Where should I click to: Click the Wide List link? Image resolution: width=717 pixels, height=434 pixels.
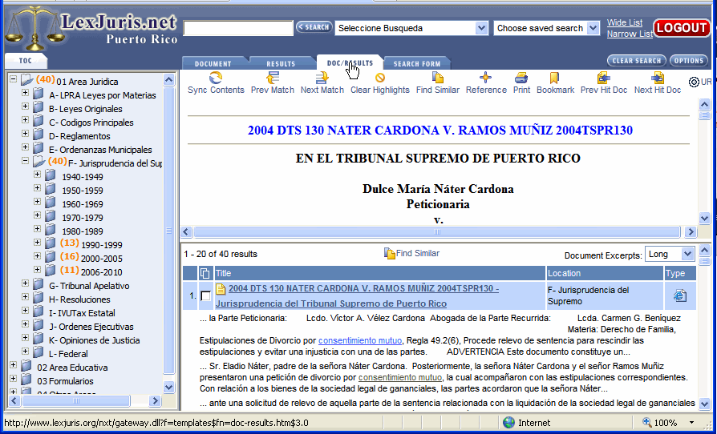point(625,22)
